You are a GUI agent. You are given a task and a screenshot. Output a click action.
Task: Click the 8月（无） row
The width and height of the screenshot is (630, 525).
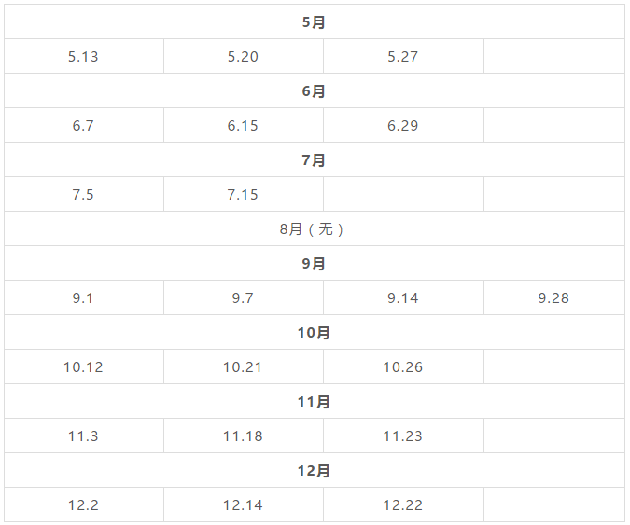pos(315,228)
